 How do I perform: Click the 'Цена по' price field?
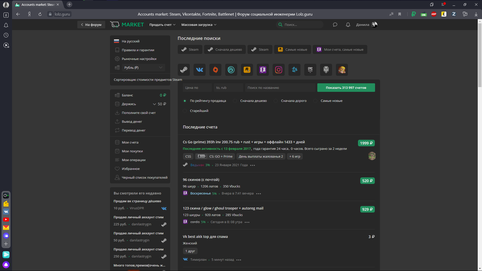(197, 88)
